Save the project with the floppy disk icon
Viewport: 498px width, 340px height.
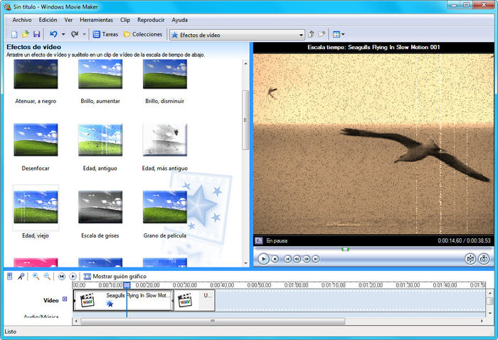(36, 34)
